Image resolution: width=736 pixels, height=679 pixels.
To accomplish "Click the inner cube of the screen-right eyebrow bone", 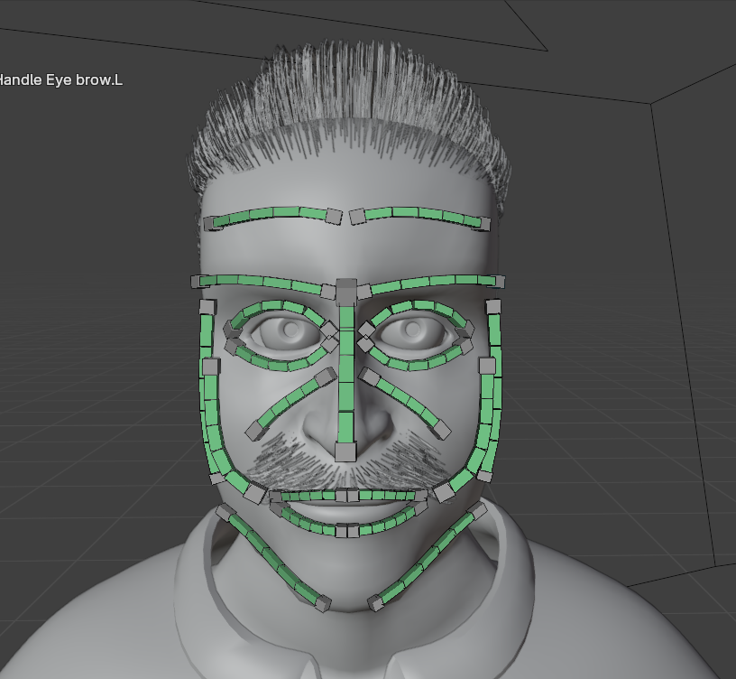I will pyautogui.click(x=357, y=217).
